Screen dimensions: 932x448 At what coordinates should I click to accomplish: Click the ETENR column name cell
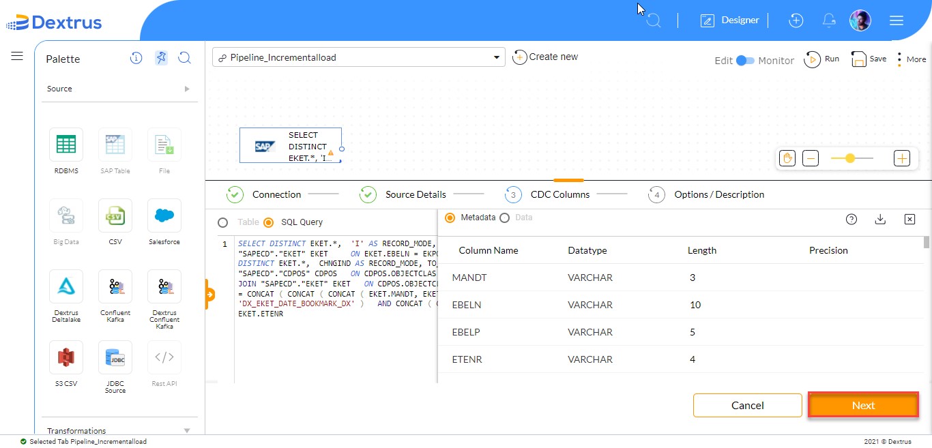pyautogui.click(x=467, y=359)
